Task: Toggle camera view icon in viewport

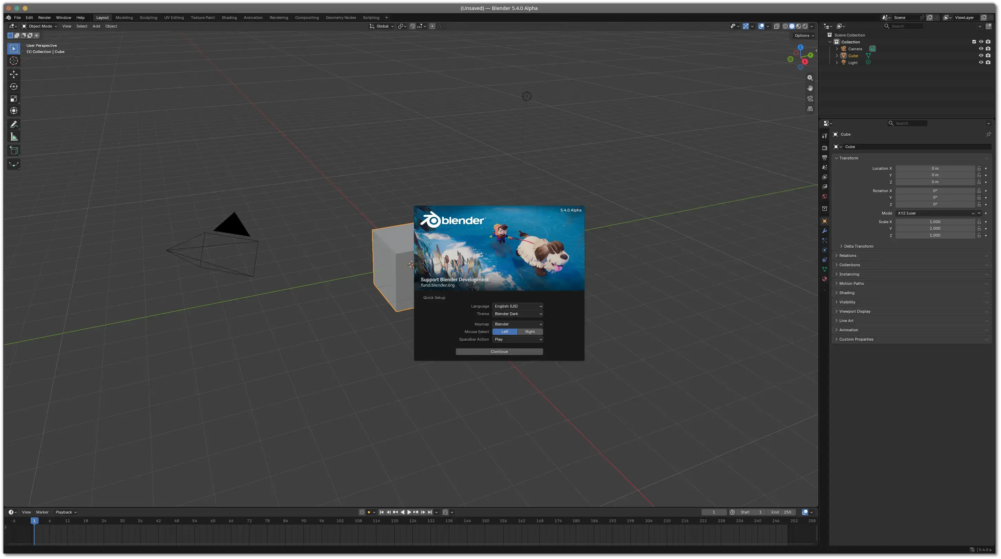Action: click(810, 99)
